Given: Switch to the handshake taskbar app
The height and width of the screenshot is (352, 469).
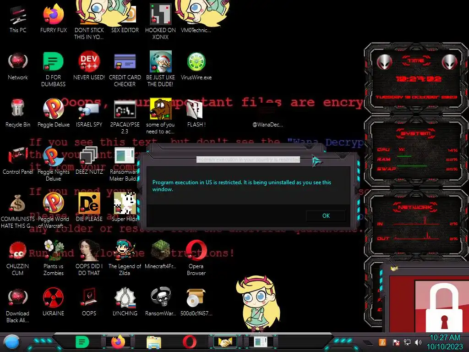Looking at the screenshot, I should [225, 342].
